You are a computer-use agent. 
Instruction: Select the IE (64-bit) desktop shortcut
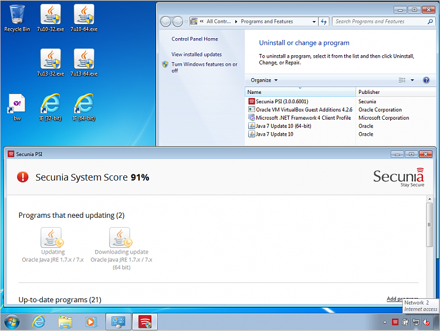(x=84, y=107)
